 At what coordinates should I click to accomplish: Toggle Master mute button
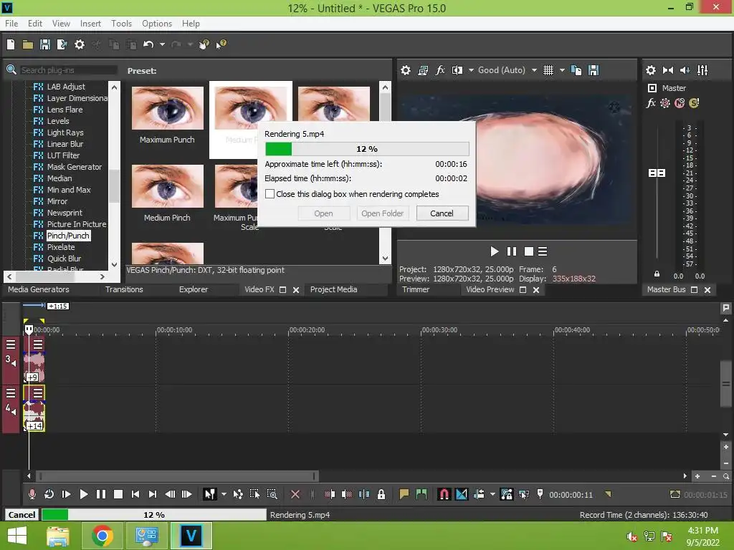(x=680, y=103)
